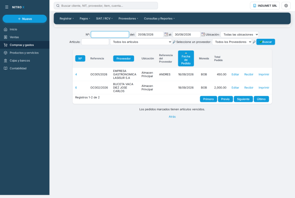Click the Artículo code input field
This screenshot has width=295, height=198.
click(95, 42)
